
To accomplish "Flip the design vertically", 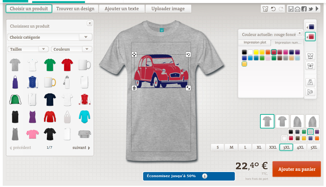I will 310,92.
